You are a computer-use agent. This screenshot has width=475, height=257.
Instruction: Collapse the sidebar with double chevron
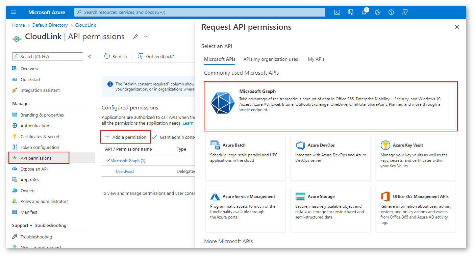coord(90,56)
